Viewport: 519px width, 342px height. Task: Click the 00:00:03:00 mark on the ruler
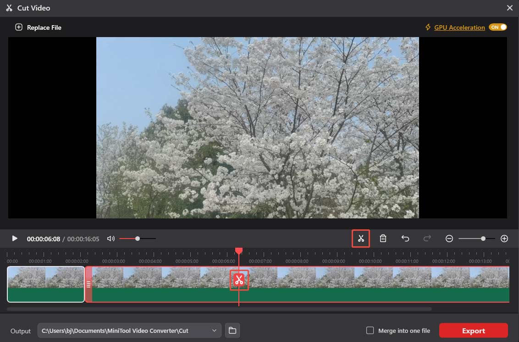[114, 261]
